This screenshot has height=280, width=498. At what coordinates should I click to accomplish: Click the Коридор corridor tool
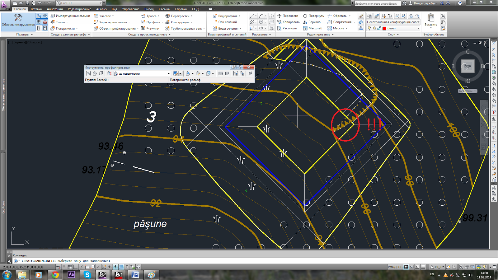click(x=150, y=28)
